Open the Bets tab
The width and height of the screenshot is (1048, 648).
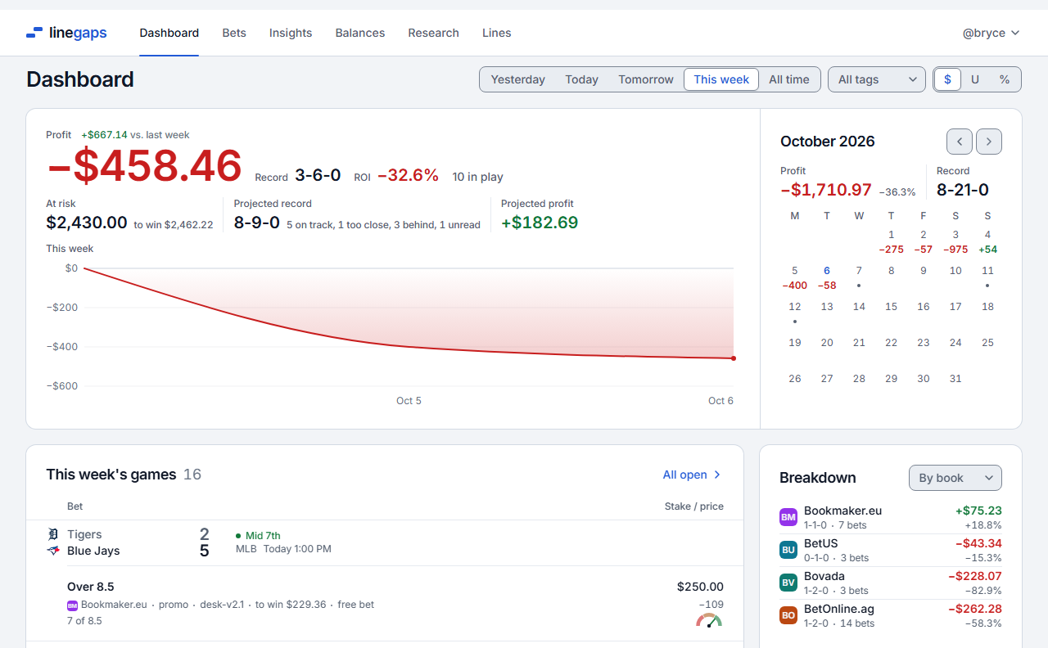point(234,33)
